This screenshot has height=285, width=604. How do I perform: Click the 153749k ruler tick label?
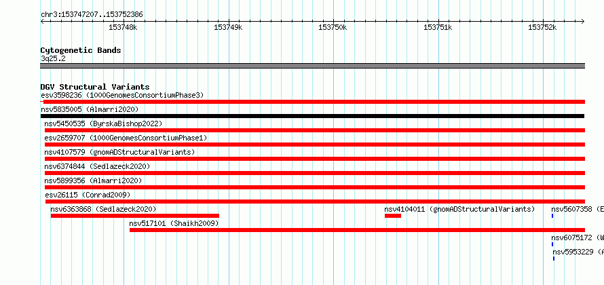click(229, 27)
